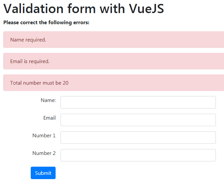
Task: Click the 'Total number must be 20' alert
Action: (x=113, y=83)
